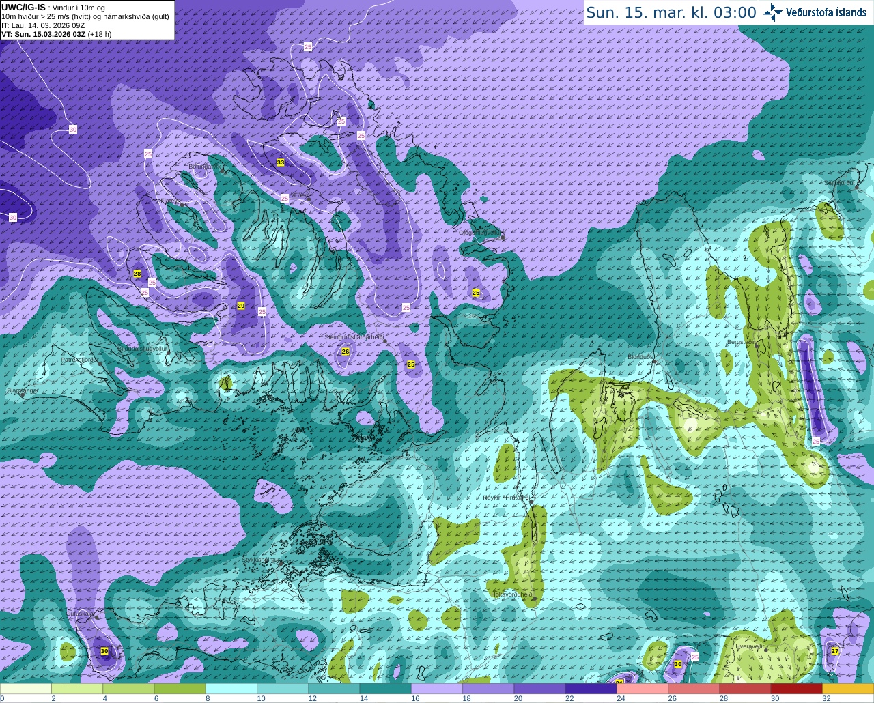Click the Hveravellir station label
874x703 pixels.
749,646
